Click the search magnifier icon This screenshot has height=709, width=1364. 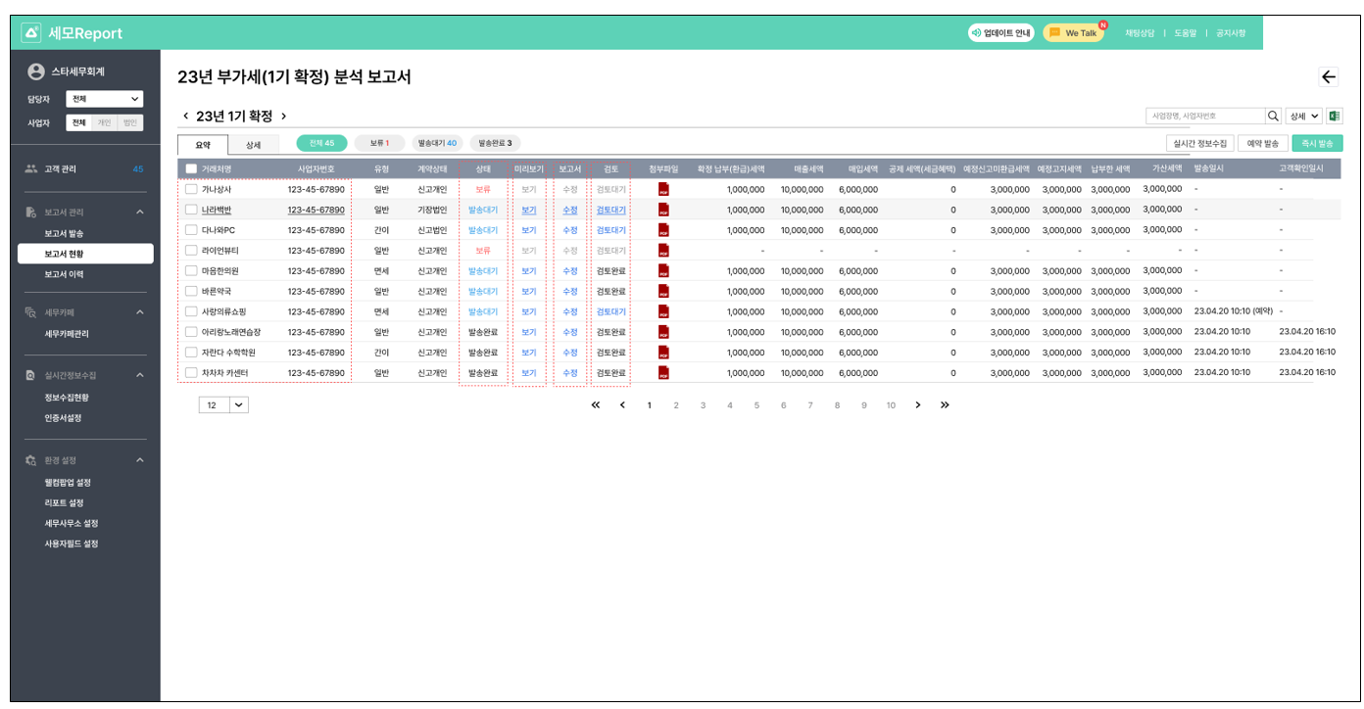[1274, 116]
